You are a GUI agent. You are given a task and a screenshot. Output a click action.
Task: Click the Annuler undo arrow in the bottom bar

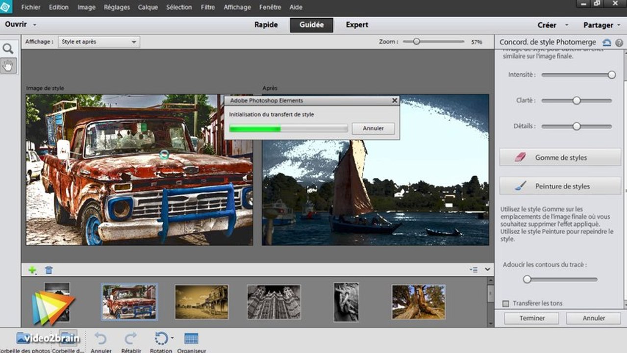coord(100,339)
